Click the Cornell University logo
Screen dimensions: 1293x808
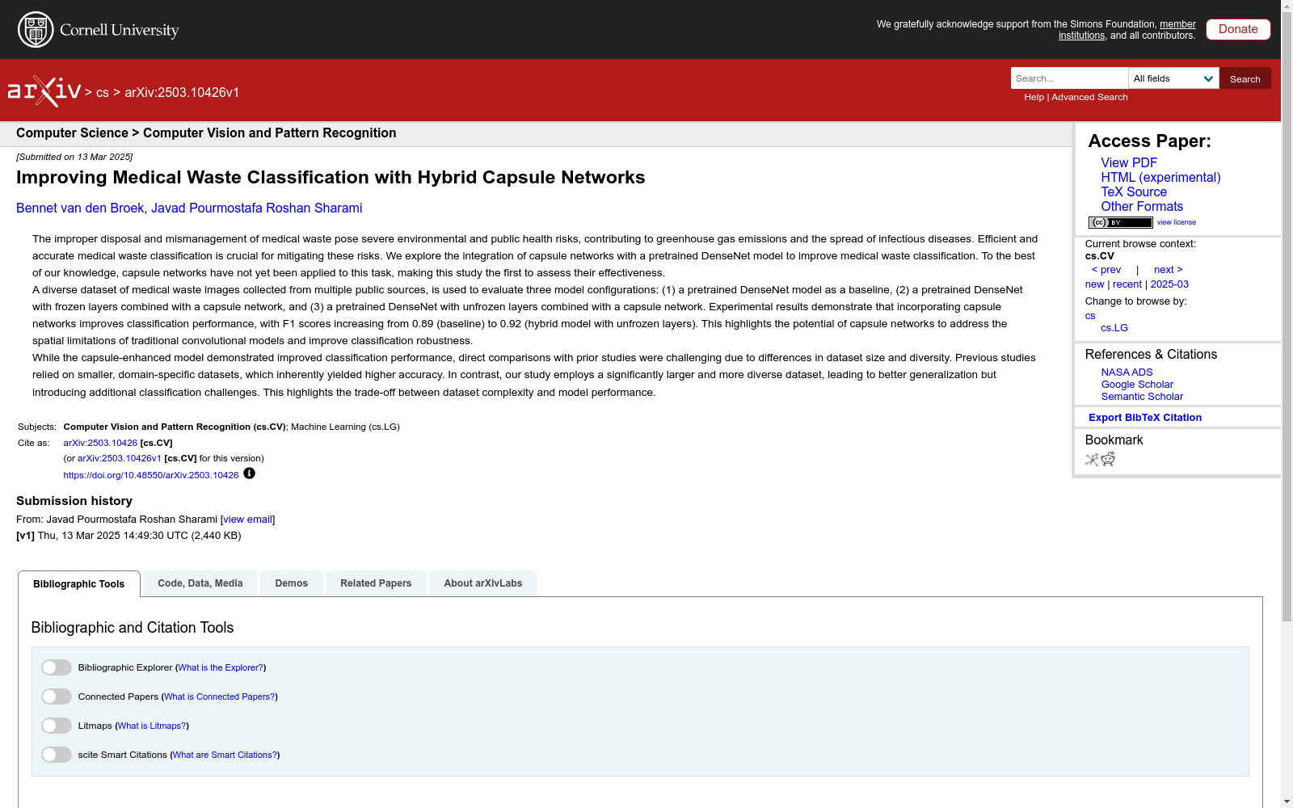point(99,30)
